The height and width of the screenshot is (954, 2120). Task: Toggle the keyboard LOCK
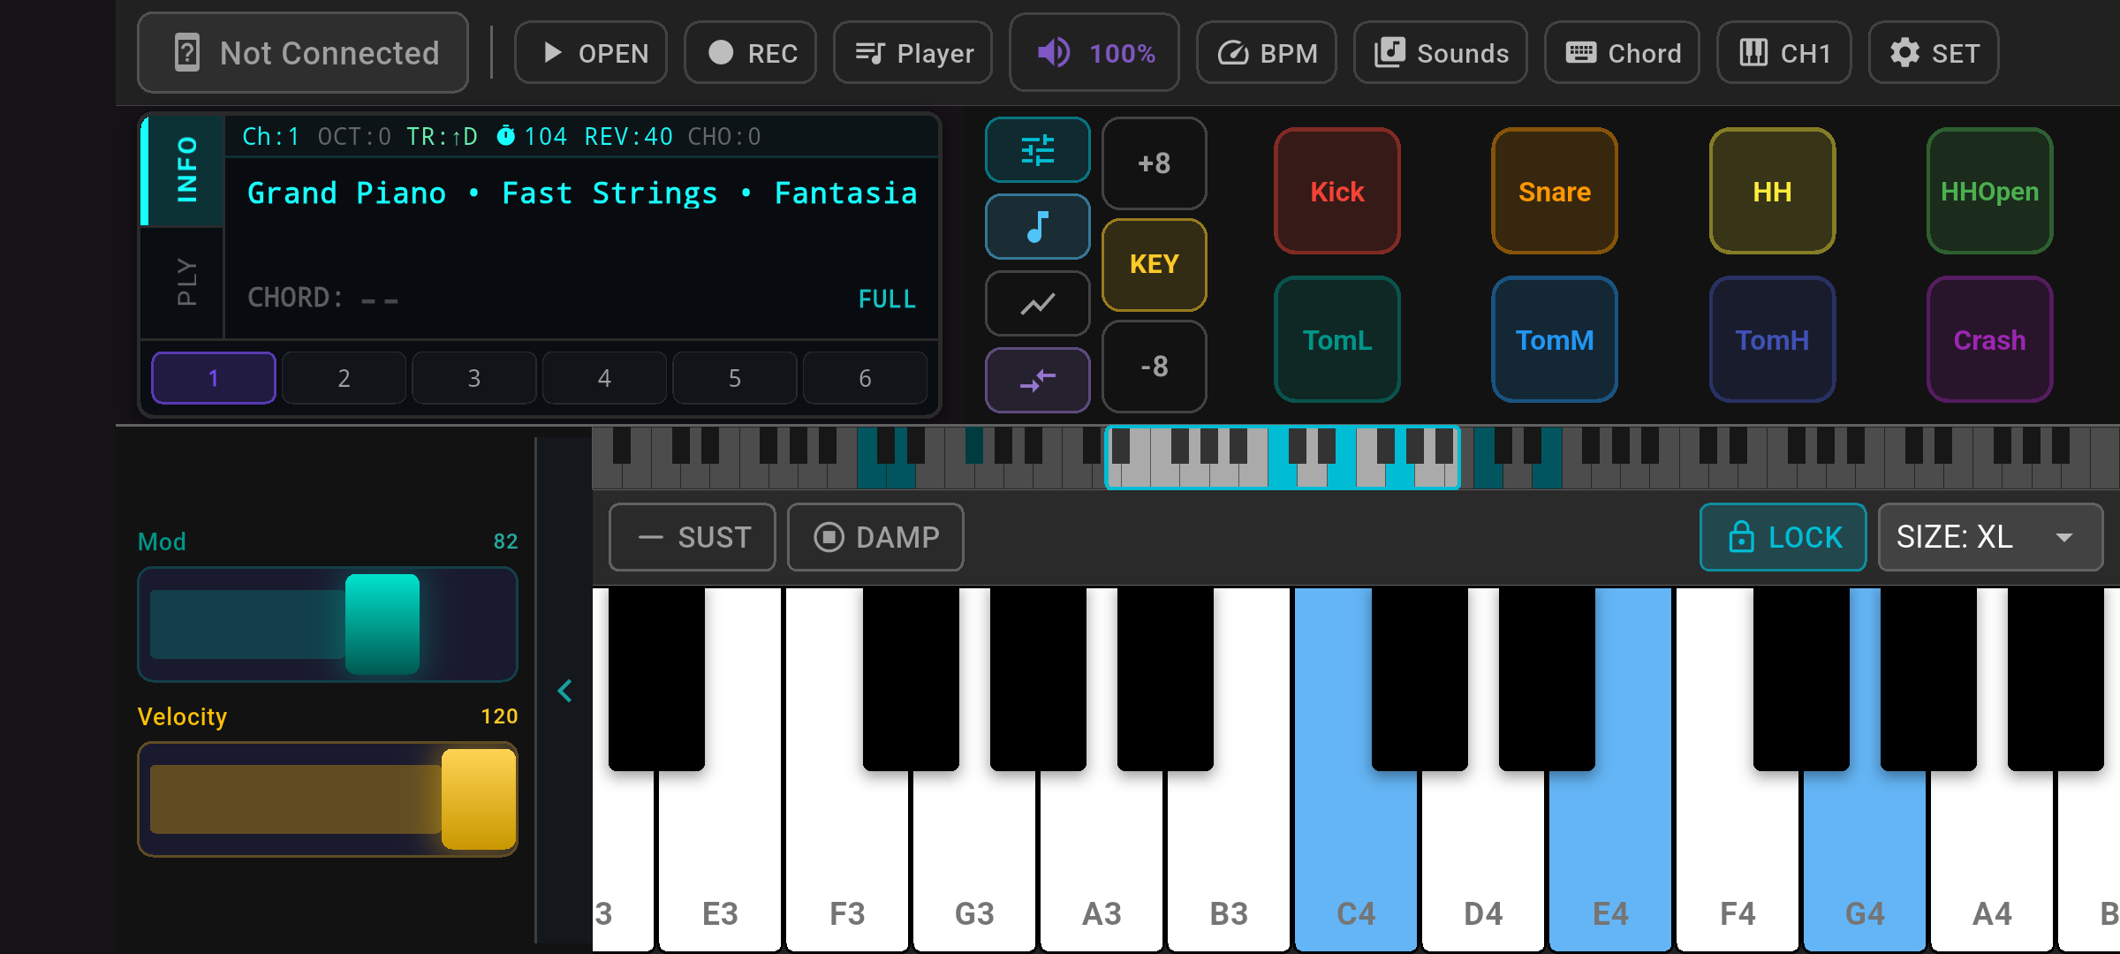tap(1783, 537)
